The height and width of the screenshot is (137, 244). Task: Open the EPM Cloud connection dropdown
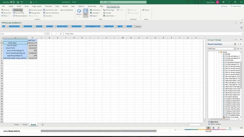point(235,49)
